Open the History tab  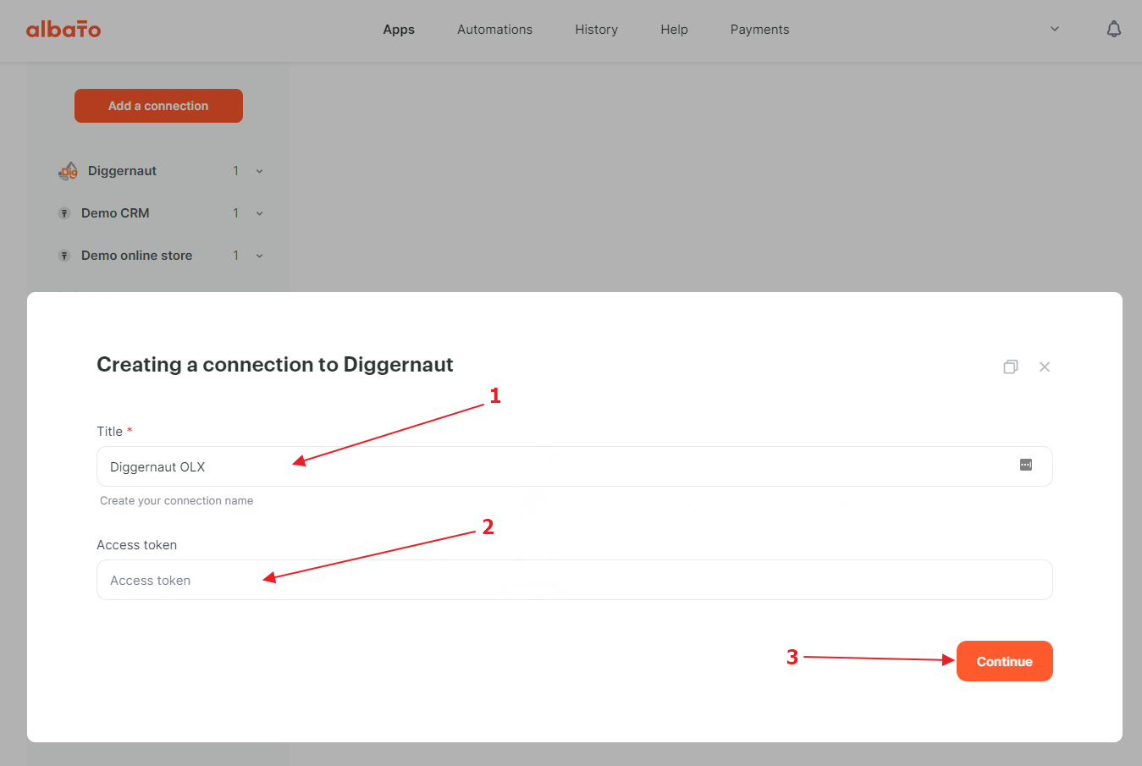pyautogui.click(x=597, y=30)
